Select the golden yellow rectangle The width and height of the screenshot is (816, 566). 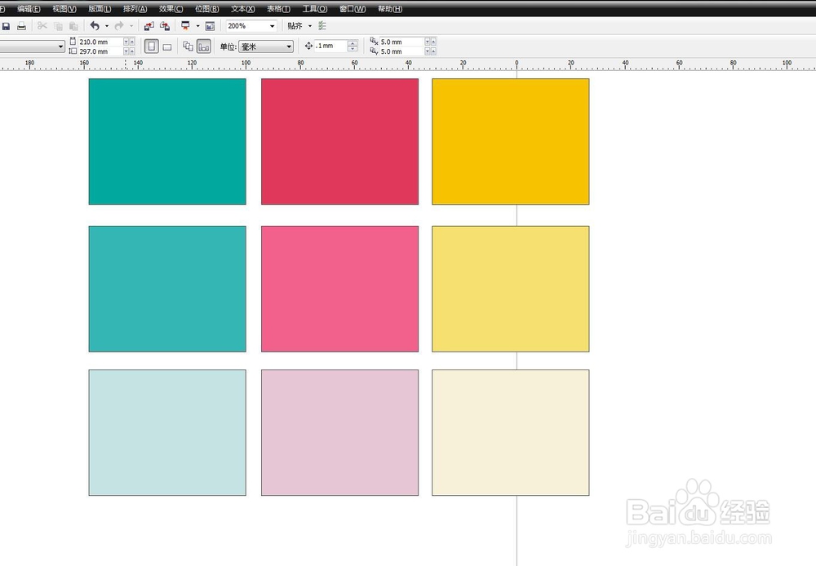(511, 142)
